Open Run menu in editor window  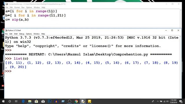pos(23,8)
